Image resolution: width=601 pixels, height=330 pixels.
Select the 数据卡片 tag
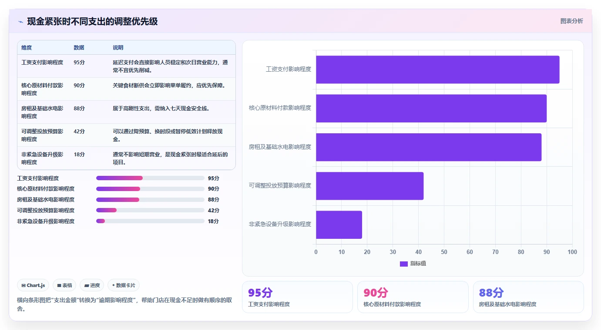point(124,285)
